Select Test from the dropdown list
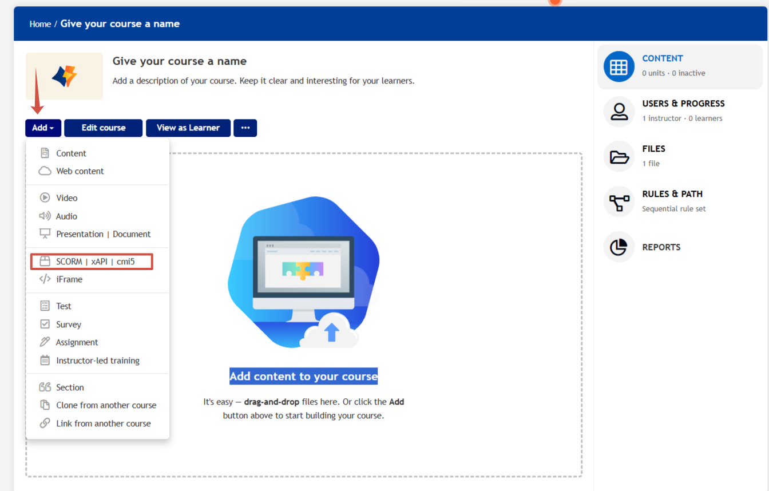 click(x=64, y=306)
